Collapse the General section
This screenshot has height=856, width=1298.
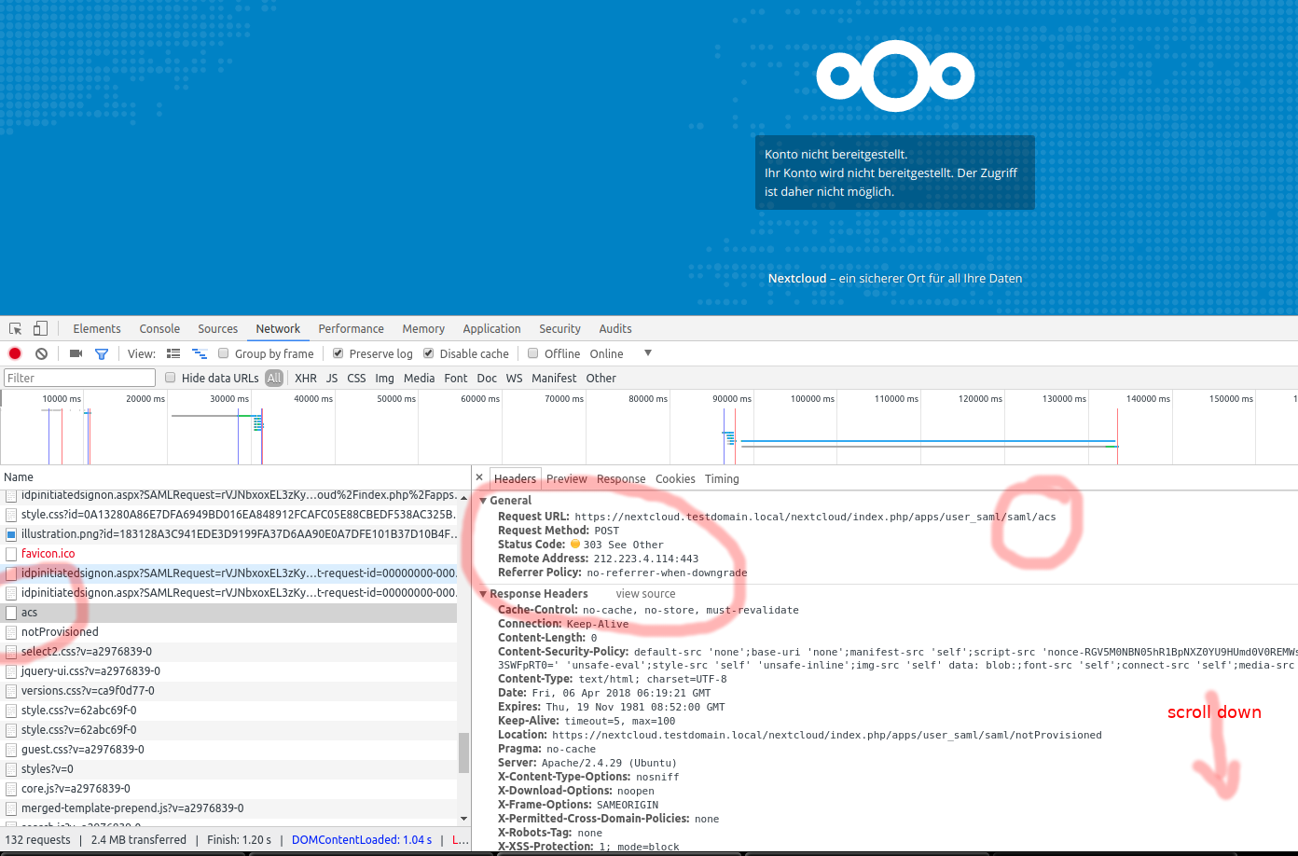[x=483, y=501]
